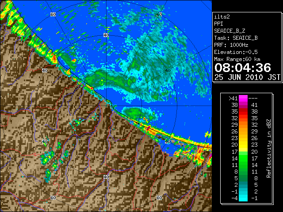This screenshot has height=212, width=283.
Task: Pick the bright green 14–17 dBZ band
Action: (243, 158)
